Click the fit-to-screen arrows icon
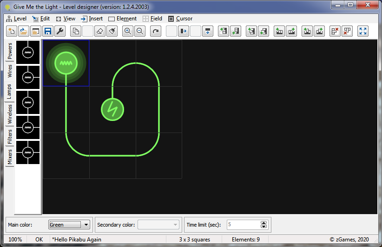This screenshot has width=382, height=247. tap(363, 32)
